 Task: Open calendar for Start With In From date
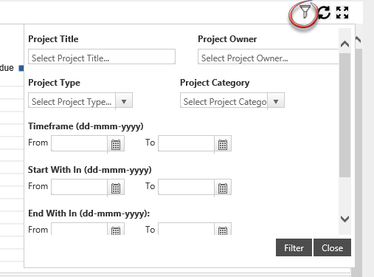click(116, 188)
